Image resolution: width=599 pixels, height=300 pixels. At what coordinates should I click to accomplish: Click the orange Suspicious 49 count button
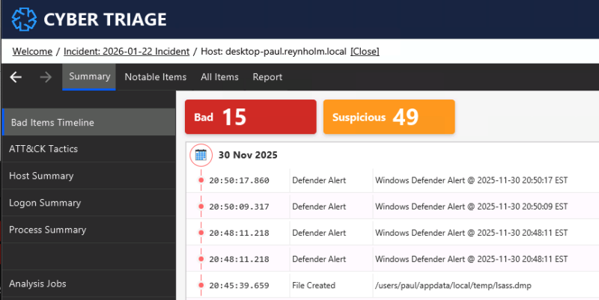(389, 117)
